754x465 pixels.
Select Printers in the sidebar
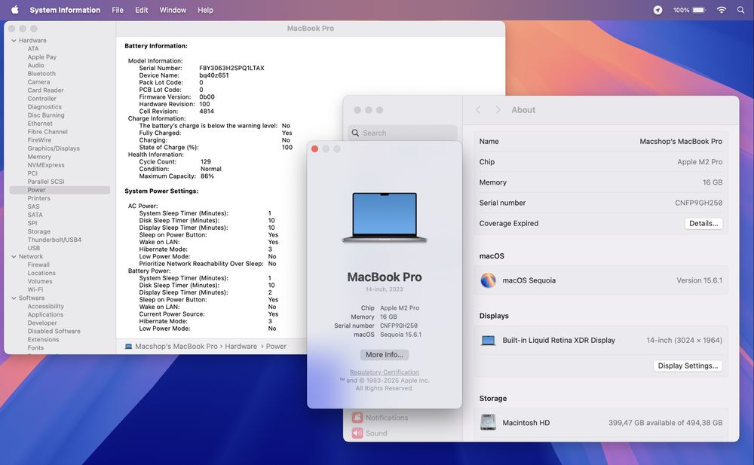pyautogui.click(x=38, y=198)
